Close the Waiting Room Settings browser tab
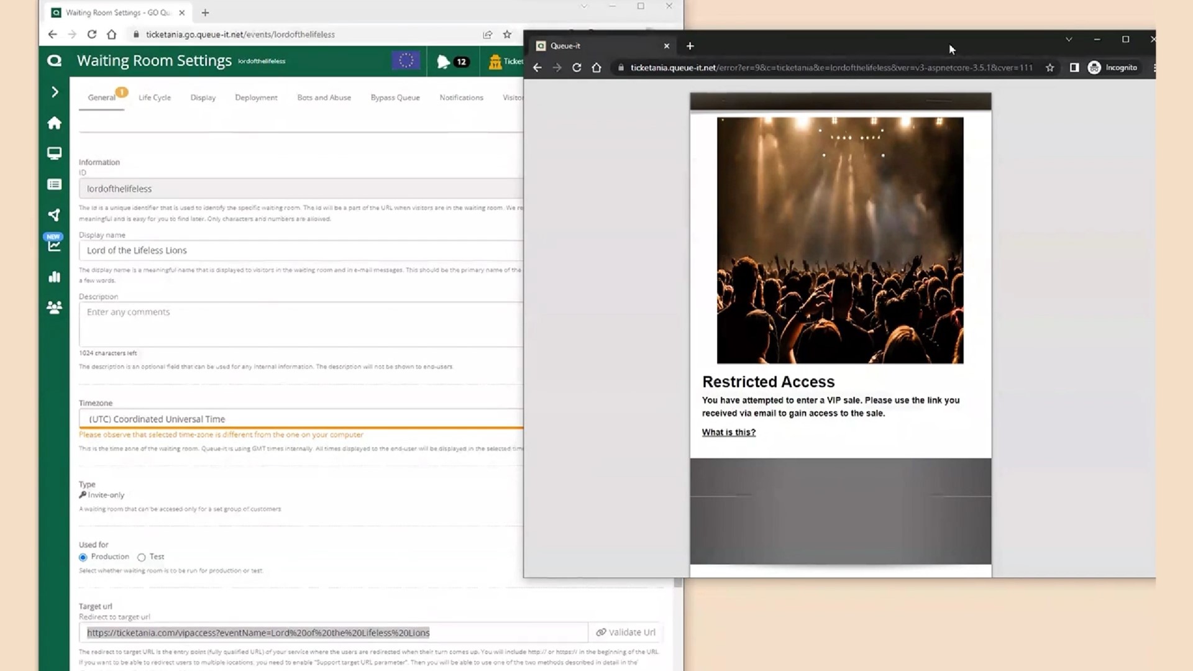 (181, 12)
